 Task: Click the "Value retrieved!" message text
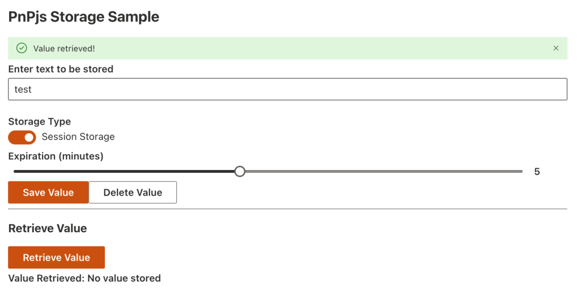64,49
